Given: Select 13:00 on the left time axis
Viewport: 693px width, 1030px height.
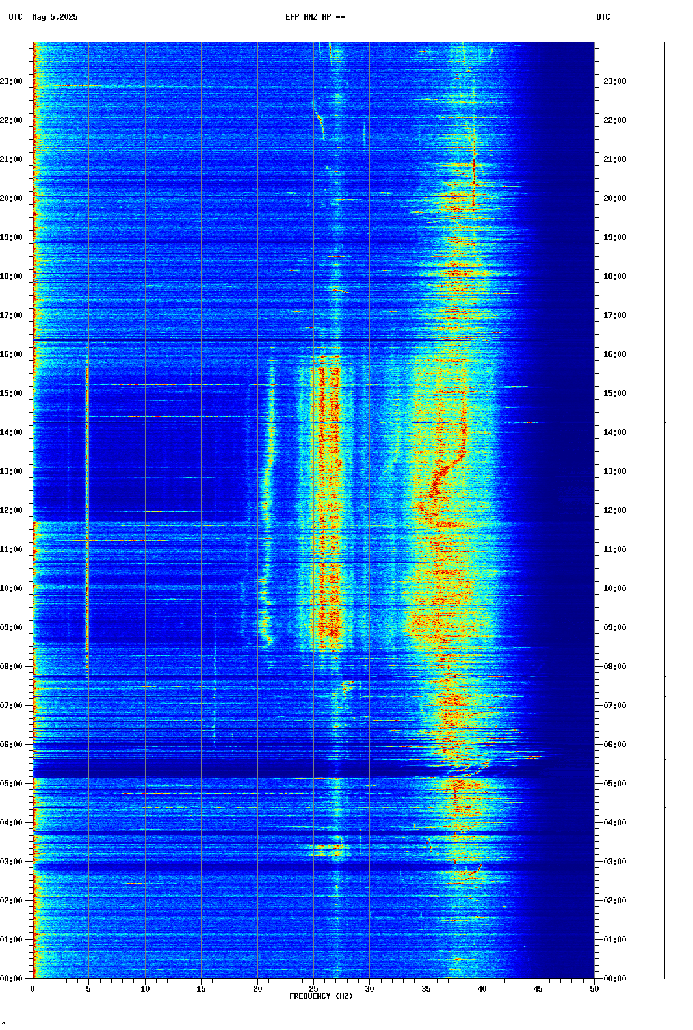Looking at the screenshot, I should coord(11,471).
